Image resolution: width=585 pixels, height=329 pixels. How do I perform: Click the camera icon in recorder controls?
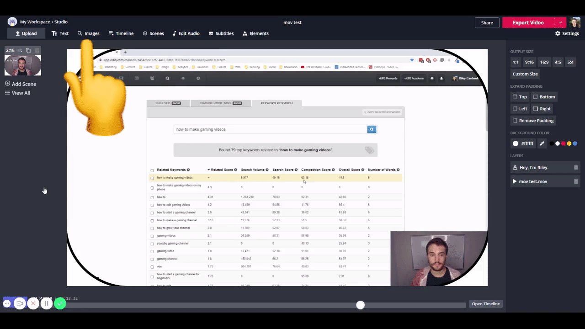(x=20, y=303)
